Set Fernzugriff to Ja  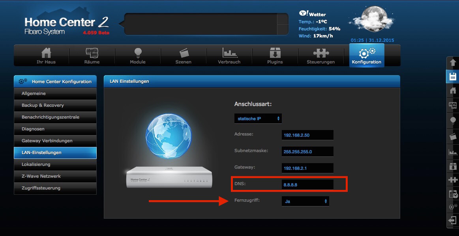pyautogui.click(x=305, y=201)
